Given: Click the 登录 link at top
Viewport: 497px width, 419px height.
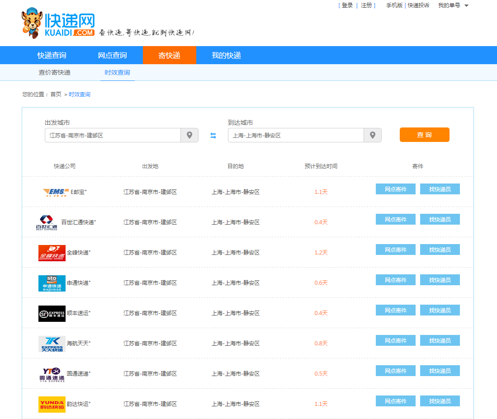Looking at the screenshot, I should [x=347, y=5].
